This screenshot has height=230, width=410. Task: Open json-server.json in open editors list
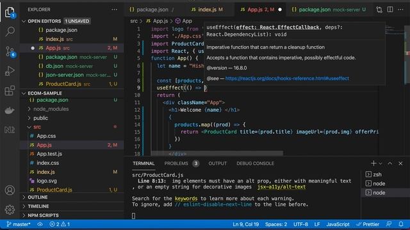(x=72, y=75)
